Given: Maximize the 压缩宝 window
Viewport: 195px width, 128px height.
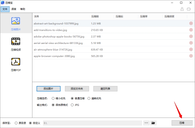Looking at the screenshot, I should tap(181, 3).
